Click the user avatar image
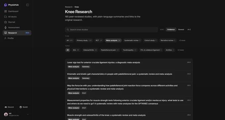This screenshot has width=225, height=120. point(6,114)
